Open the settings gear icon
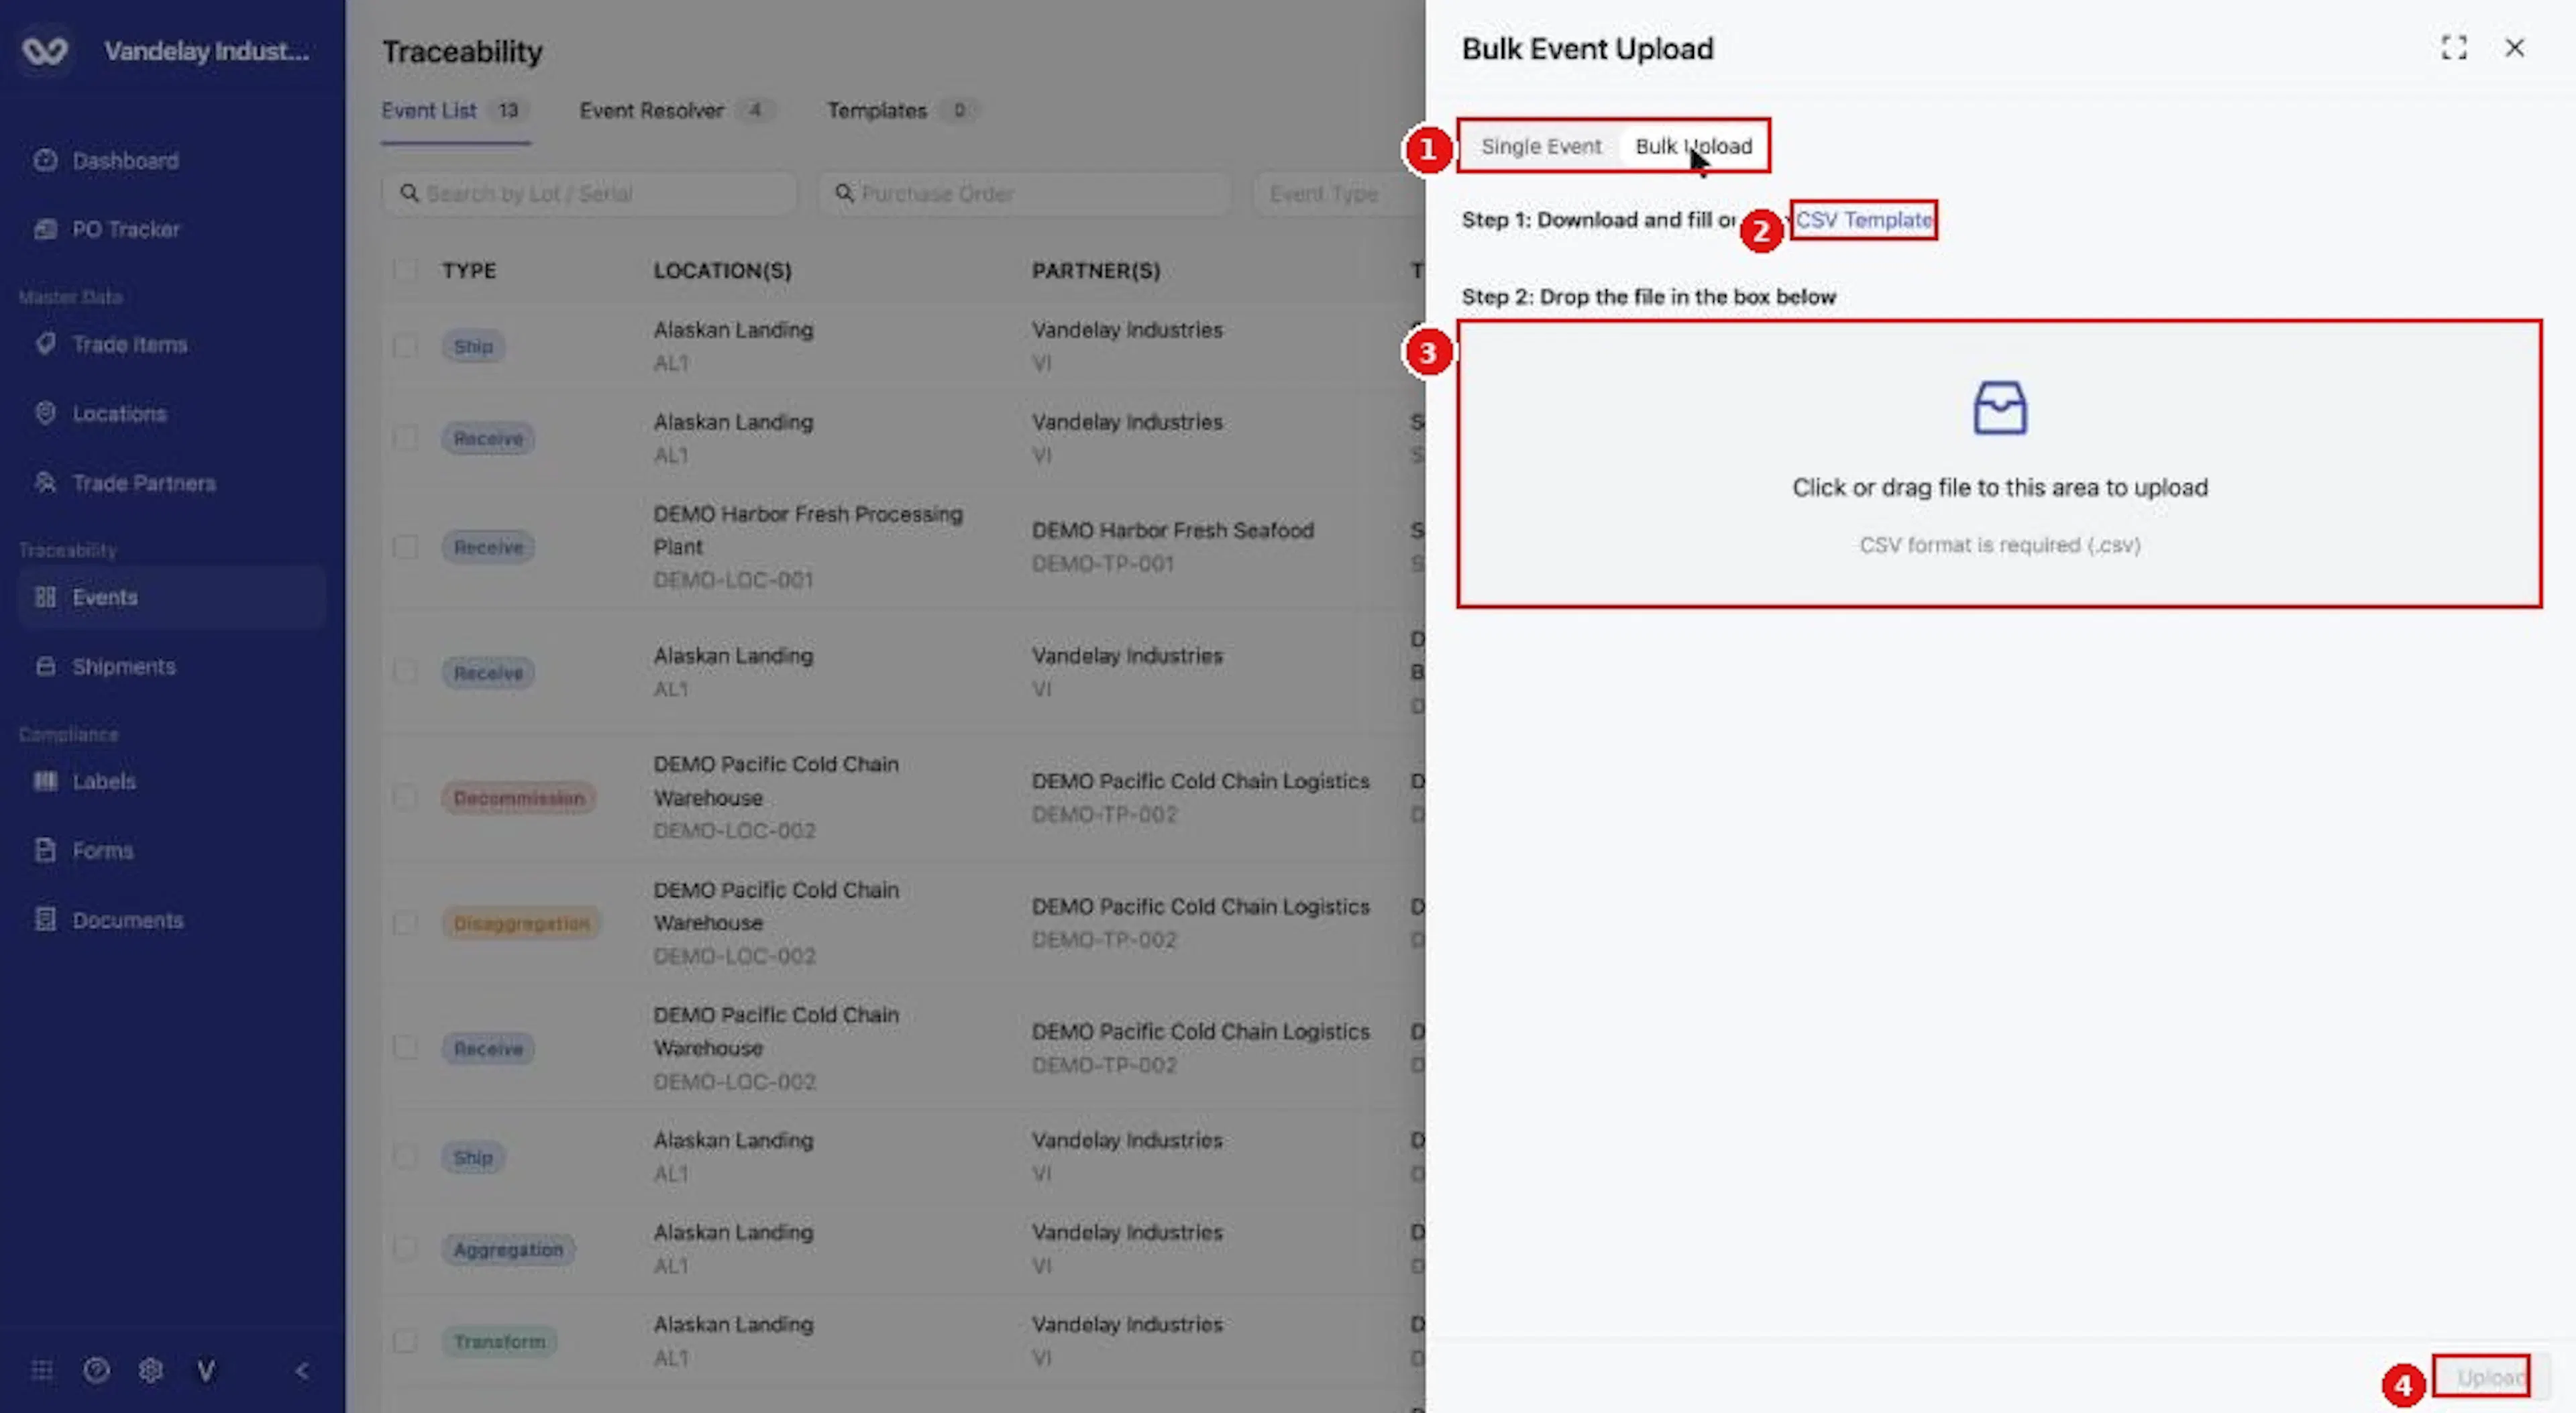This screenshot has height=1413, width=2576. click(151, 1371)
